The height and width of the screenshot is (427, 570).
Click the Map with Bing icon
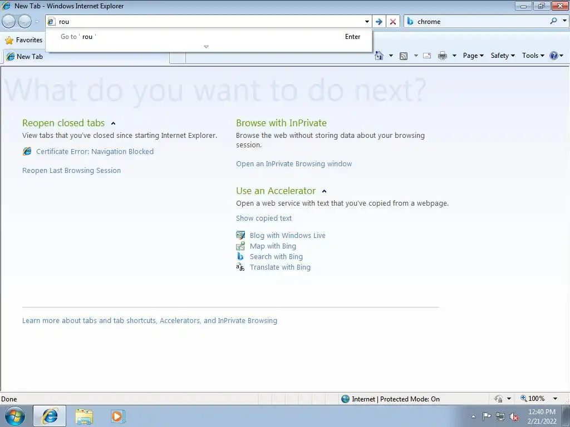pyautogui.click(x=240, y=246)
